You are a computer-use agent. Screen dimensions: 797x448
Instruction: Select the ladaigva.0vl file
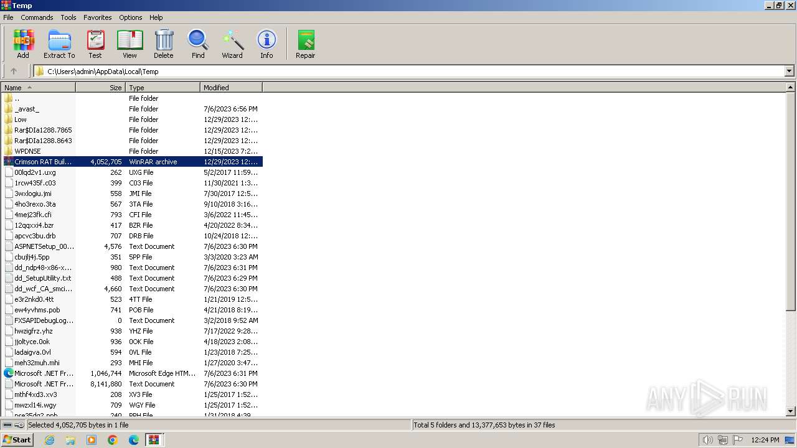pos(132,352)
